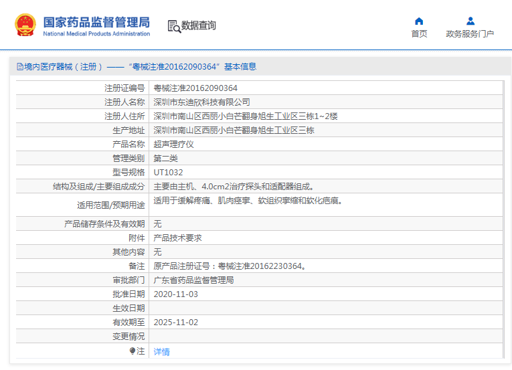Click the 附件 label
This screenshot has width=512, height=370.
coord(137,238)
